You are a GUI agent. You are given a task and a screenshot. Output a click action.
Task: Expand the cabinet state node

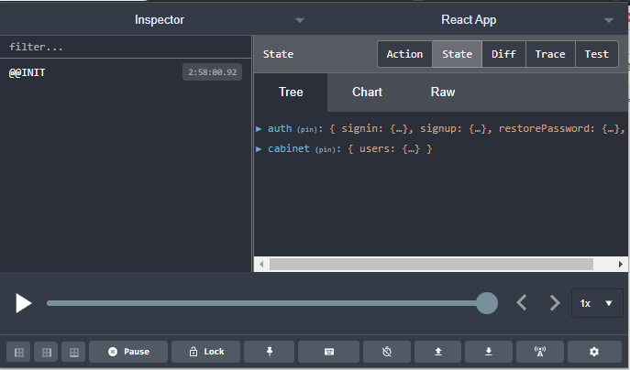[x=259, y=149]
